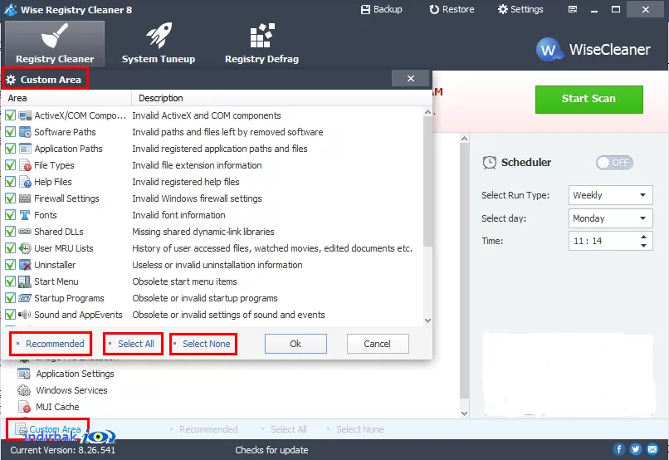Uncheck Help Files checkbox
669x460 pixels.
pyautogui.click(x=10, y=182)
